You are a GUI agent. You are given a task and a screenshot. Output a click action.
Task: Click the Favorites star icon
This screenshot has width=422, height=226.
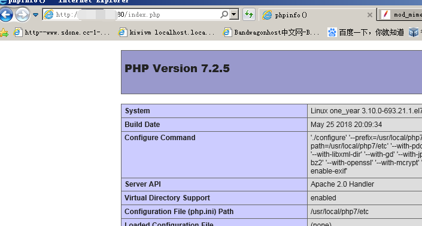point(4,33)
